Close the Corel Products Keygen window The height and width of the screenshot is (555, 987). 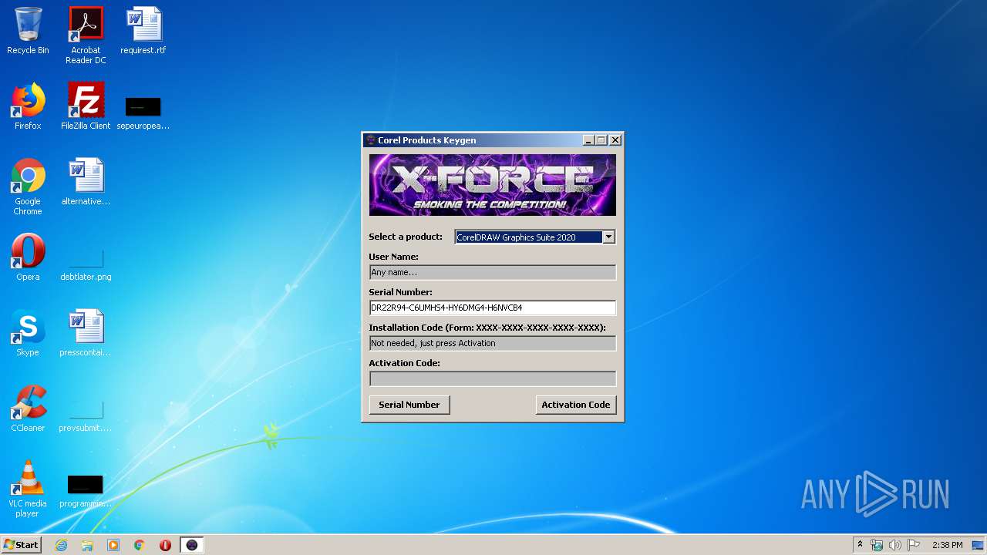point(615,140)
